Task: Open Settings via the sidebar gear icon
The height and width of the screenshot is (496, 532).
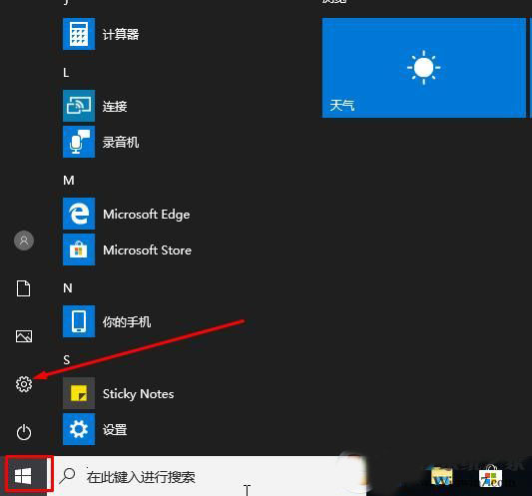Action: point(24,384)
